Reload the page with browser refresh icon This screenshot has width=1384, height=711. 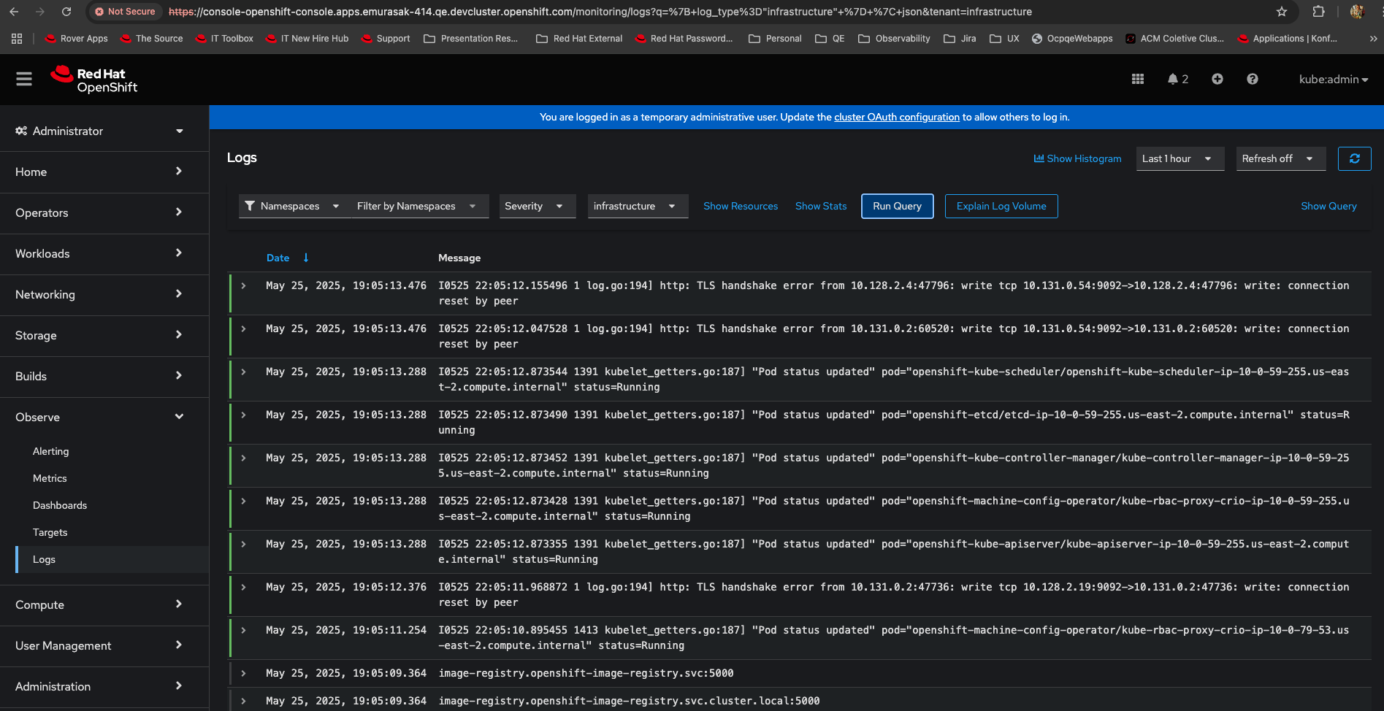pos(66,12)
